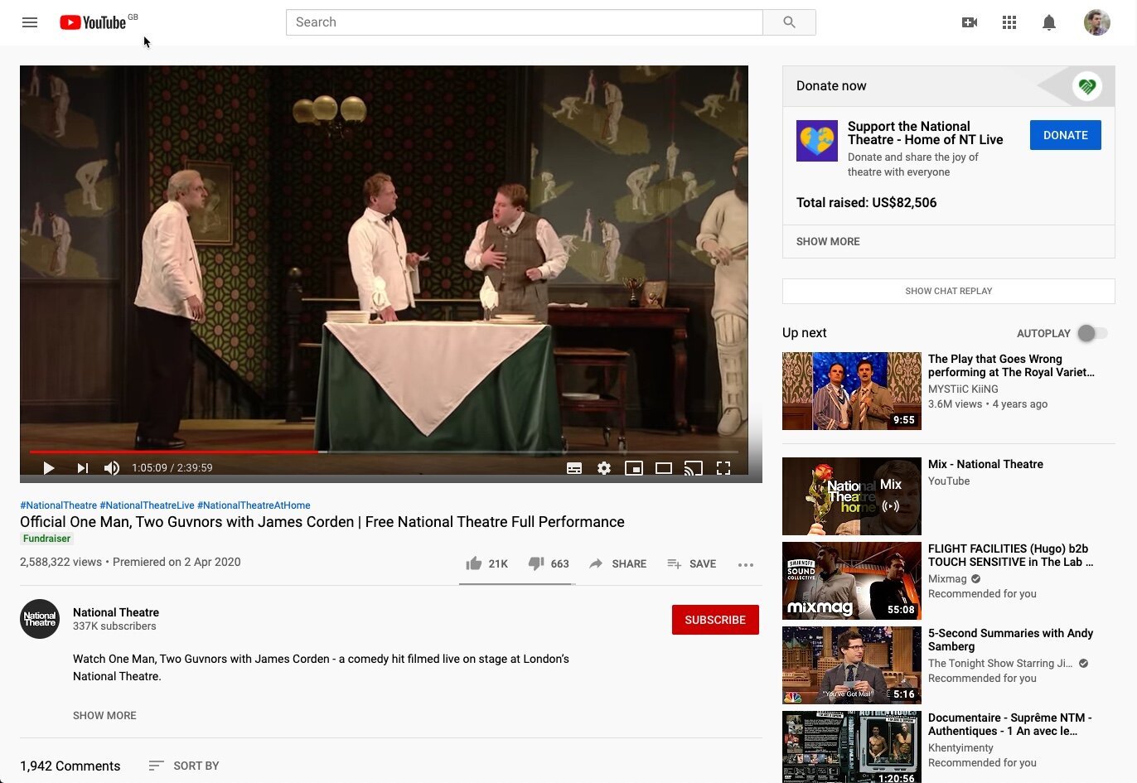Open the #NationalTheatreAtHome hashtag
Image resolution: width=1137 pixels, height=783 pixels.
pos(254,505)
